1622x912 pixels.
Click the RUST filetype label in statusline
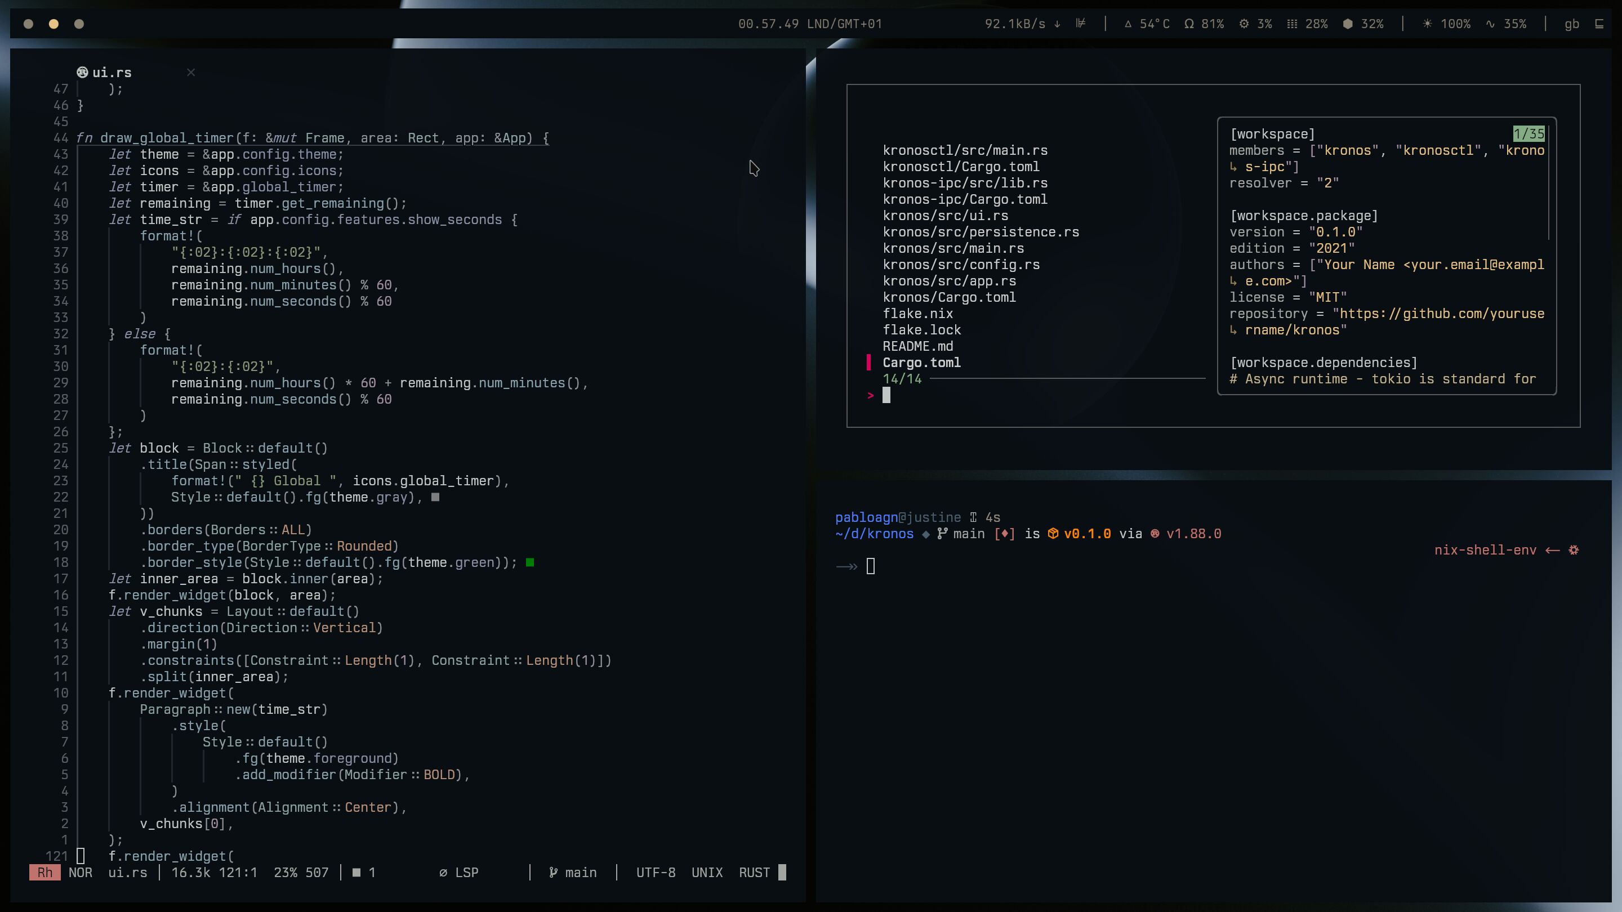point(754,873)
